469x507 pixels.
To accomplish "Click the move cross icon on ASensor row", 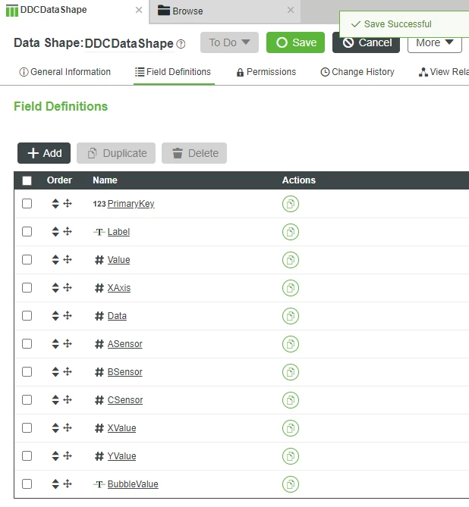I will coord(68,343).
